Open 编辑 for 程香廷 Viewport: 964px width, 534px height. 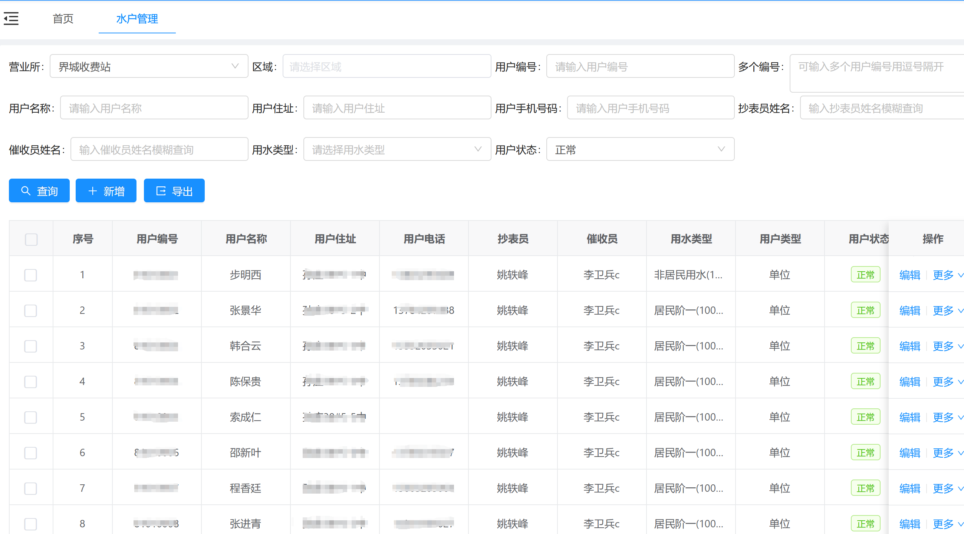pyautogui.click(x=910, y=488)
